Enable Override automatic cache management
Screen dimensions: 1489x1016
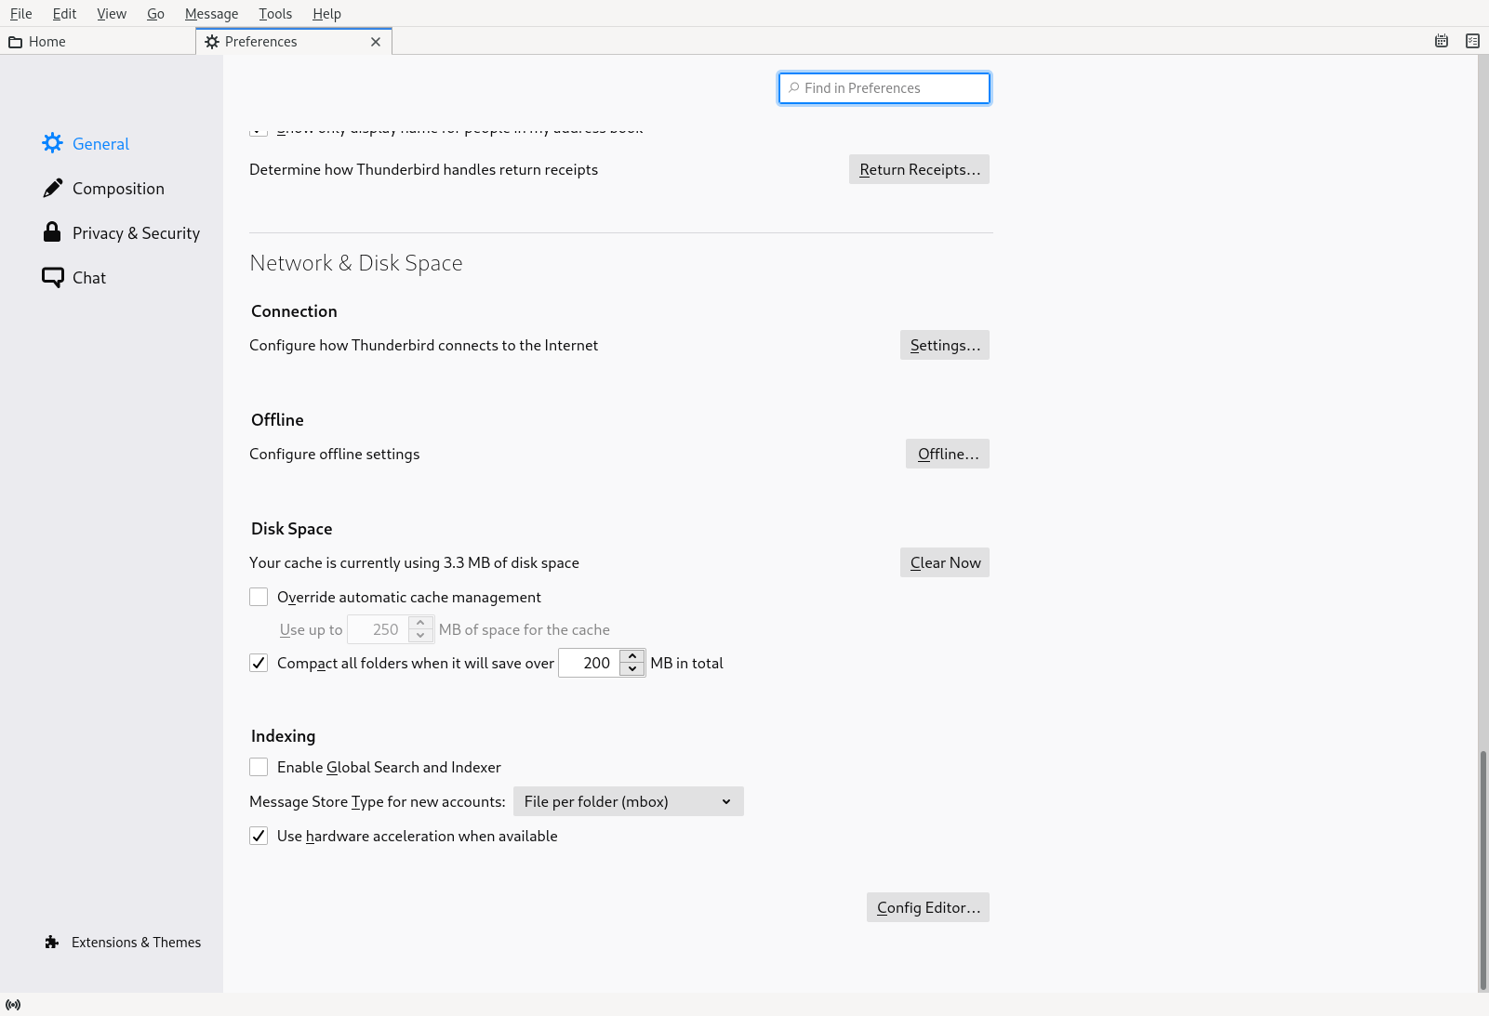pyautogui.click(x=259, y=597)
